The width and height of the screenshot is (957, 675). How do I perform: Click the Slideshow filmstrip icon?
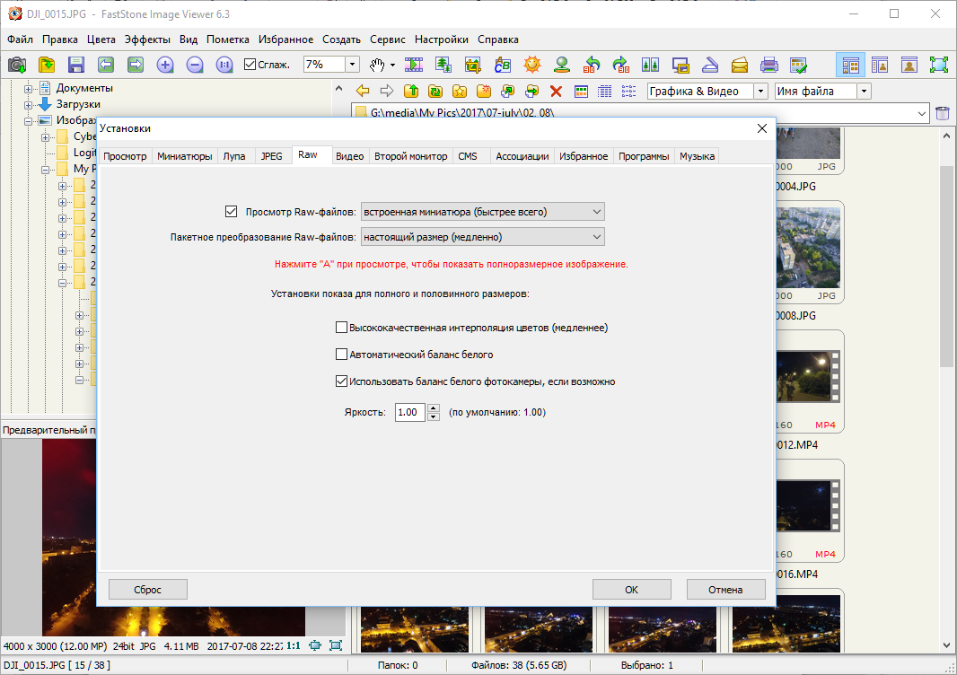coord(414,65)
